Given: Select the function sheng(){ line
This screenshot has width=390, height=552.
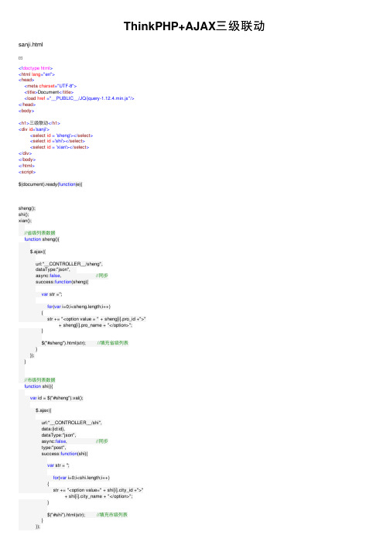Looking at the screenshot, I should 42,239.
